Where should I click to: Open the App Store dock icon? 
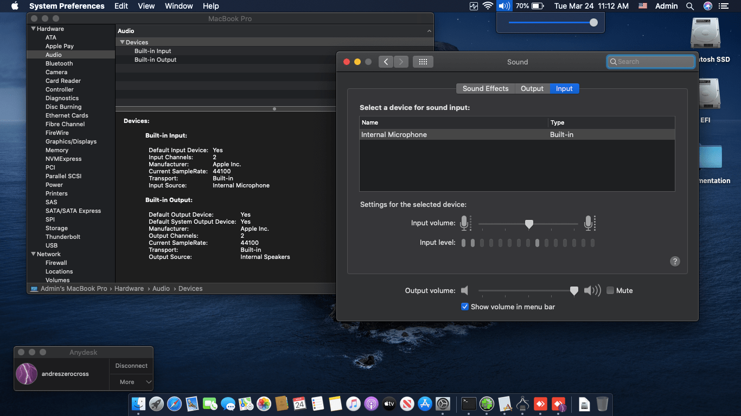click(x=425, y=404)
